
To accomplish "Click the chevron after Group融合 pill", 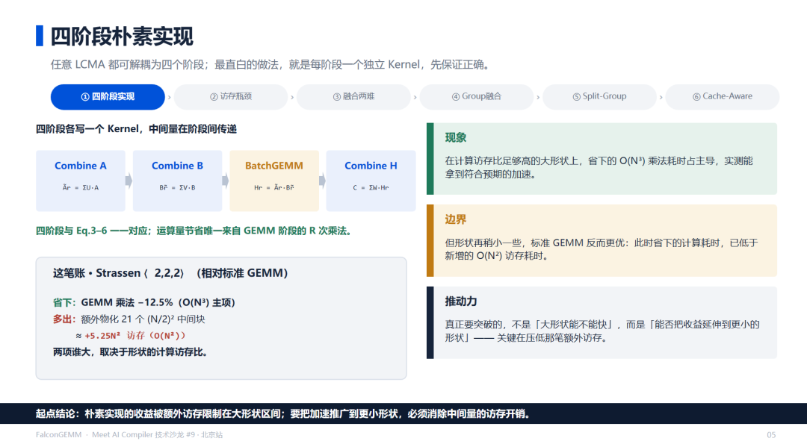I will click(x=538, y=97).
